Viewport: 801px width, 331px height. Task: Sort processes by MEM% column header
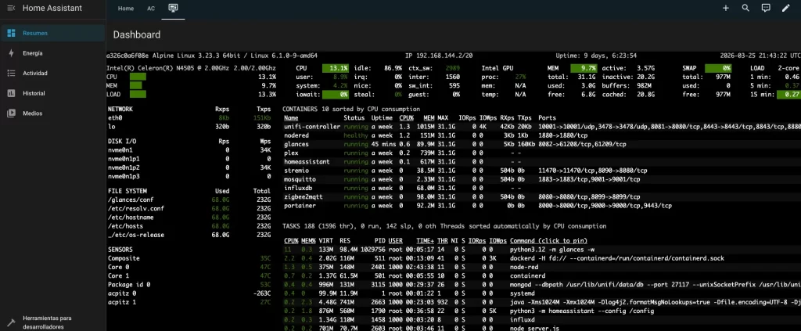coord(308,240)
